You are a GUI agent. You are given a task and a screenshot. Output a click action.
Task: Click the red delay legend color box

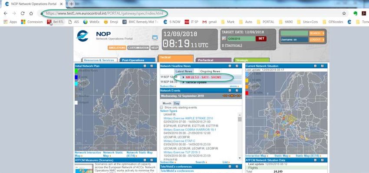click(x=247, y=93)
